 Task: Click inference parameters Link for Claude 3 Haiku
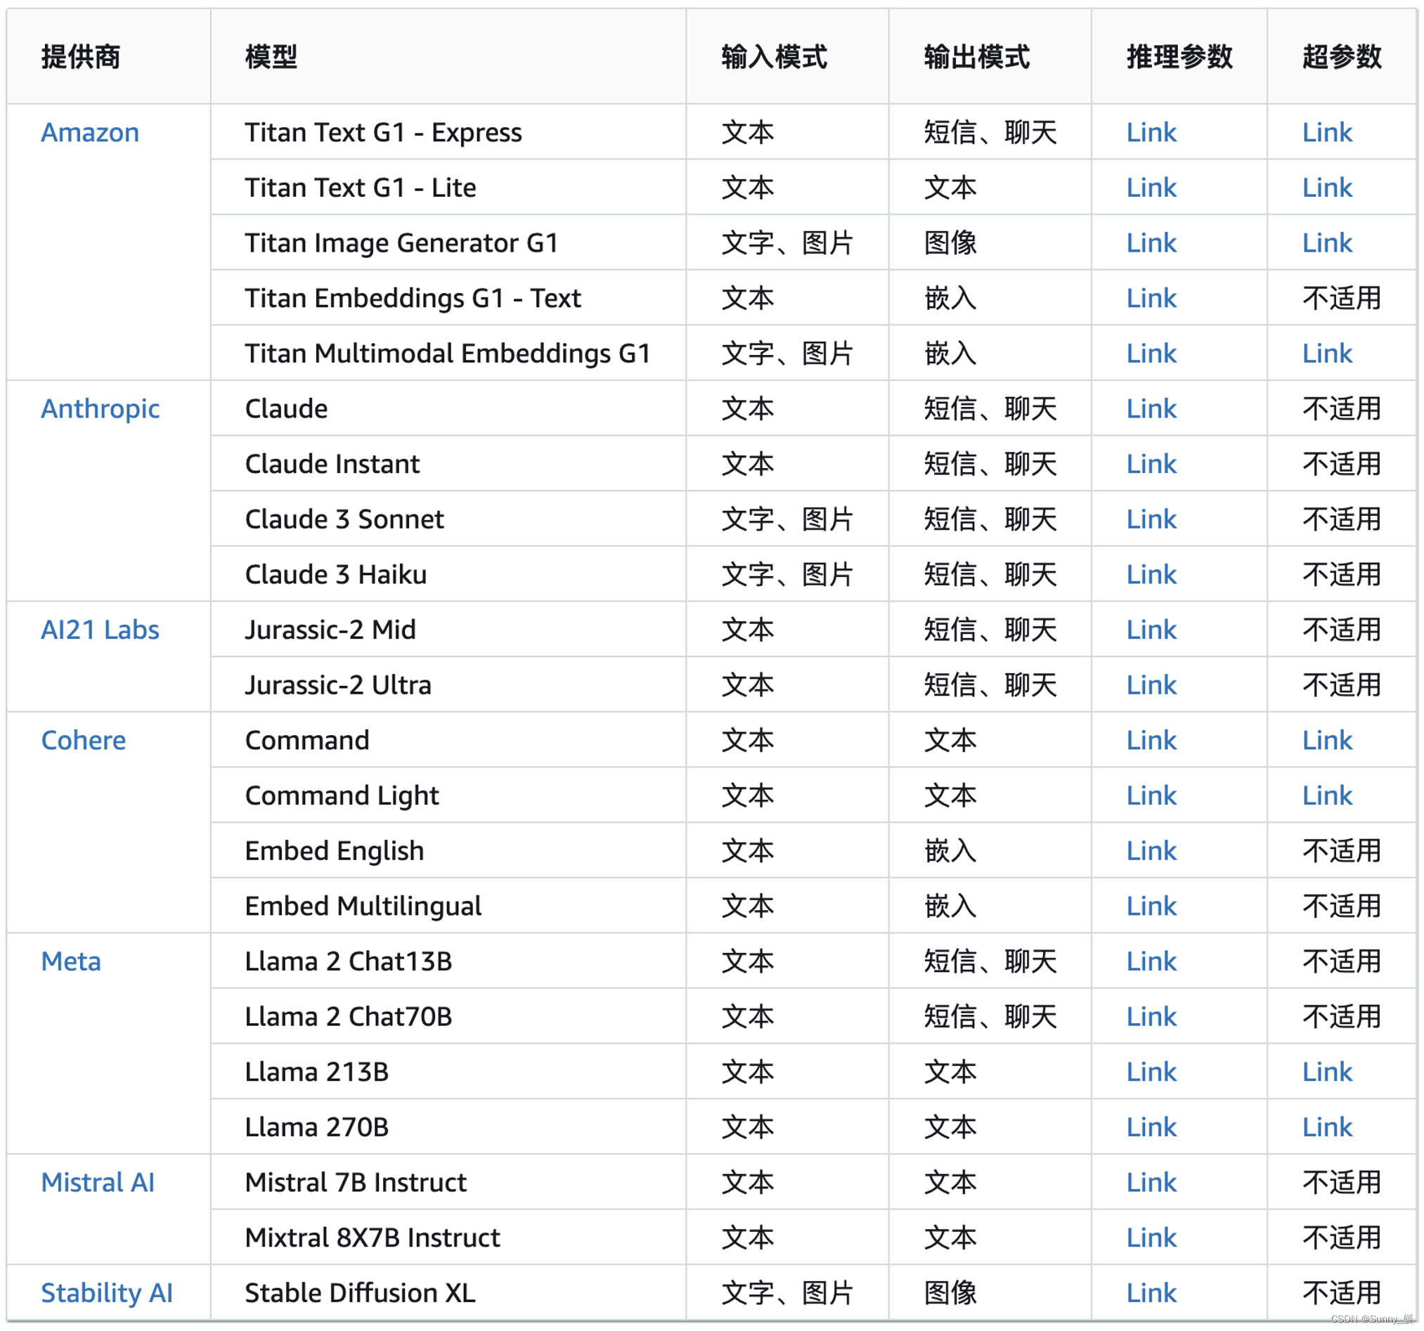1151,575
